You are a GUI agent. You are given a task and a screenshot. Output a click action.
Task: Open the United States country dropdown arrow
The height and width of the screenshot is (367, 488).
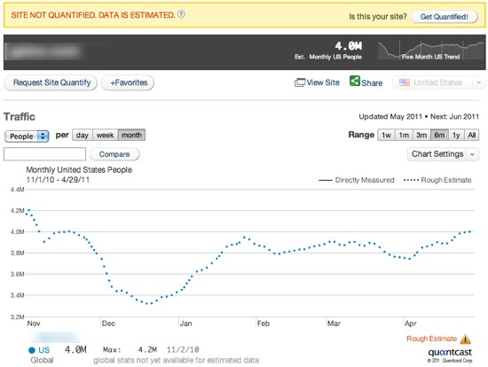tap(478, 82)
